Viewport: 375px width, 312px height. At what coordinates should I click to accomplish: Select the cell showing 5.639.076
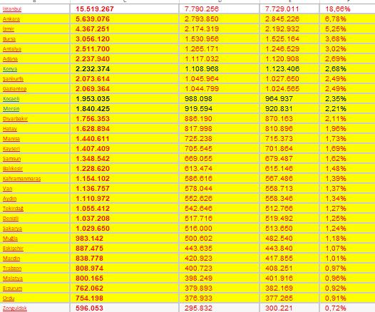click(124, 19)
